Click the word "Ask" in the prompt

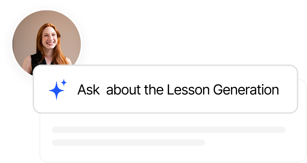tap(88, 90)
